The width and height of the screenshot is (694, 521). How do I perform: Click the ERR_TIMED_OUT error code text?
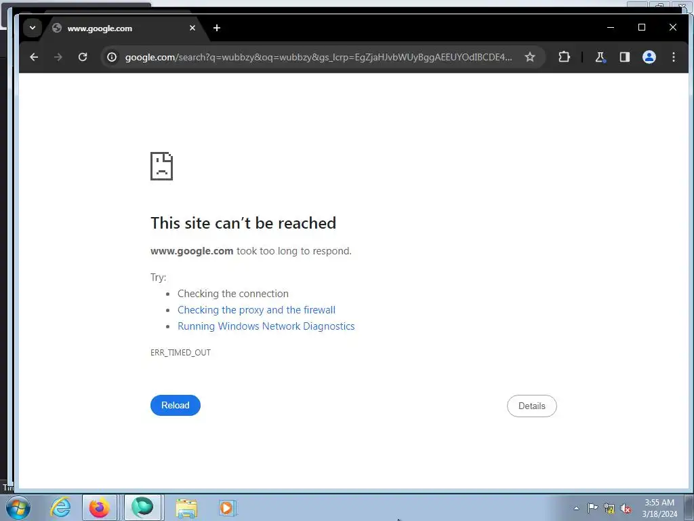click(x=180, y=353)
